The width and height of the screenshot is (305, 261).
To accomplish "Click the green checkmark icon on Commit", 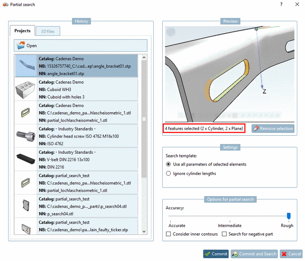I will (207, 254).
